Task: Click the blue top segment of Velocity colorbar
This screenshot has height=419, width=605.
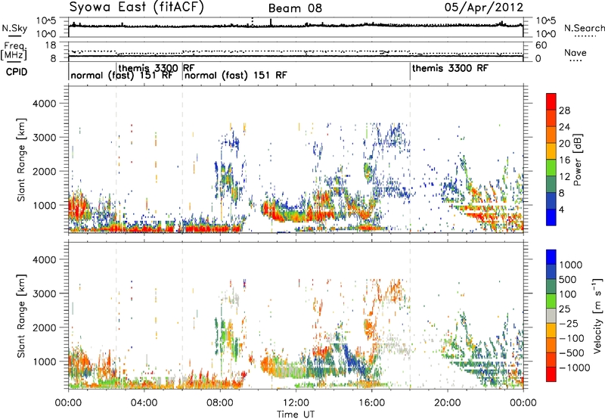Action: tap(551, 257)
